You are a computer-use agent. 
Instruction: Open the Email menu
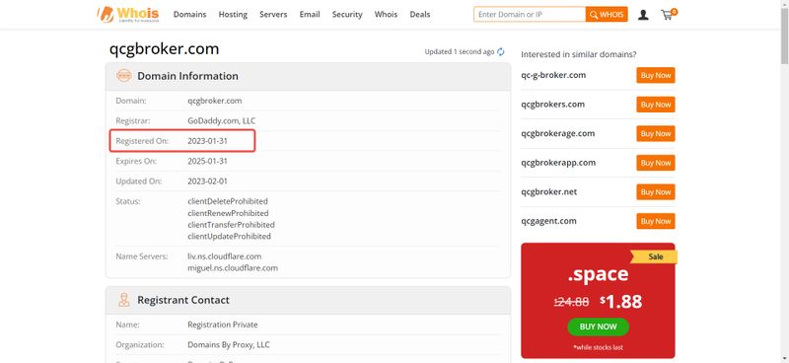point(310,15)
